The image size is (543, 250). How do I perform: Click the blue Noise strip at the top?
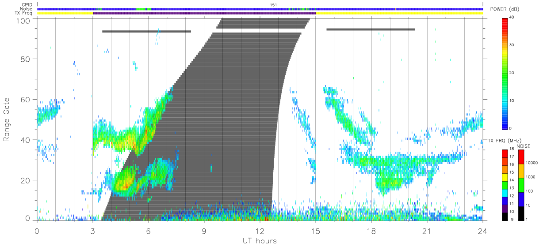point(260,9)
